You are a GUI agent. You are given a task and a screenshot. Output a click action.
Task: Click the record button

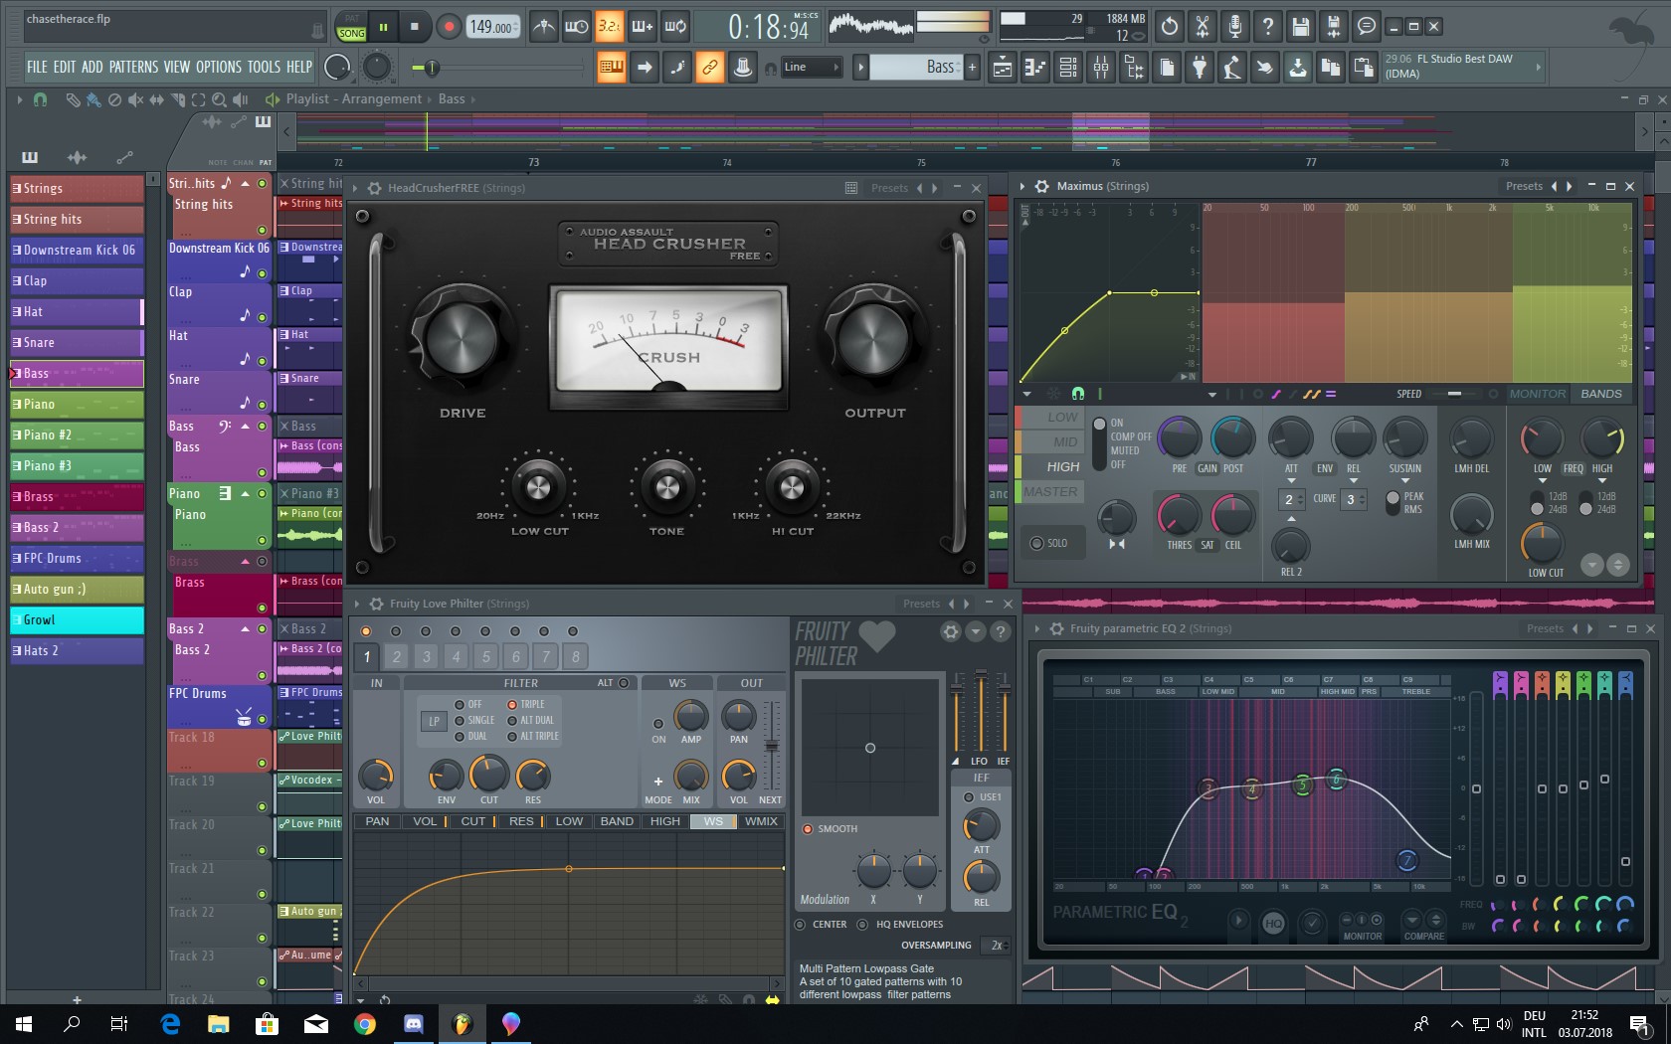tap(449, 27)
